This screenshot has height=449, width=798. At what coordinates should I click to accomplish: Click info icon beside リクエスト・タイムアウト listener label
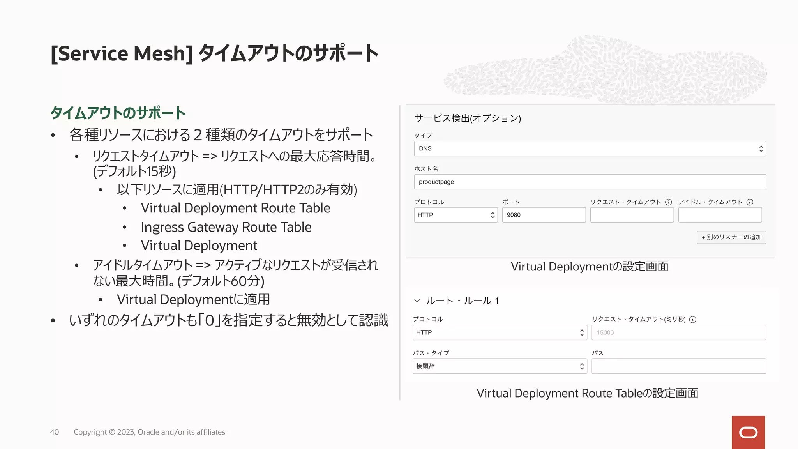pos(668,202)
